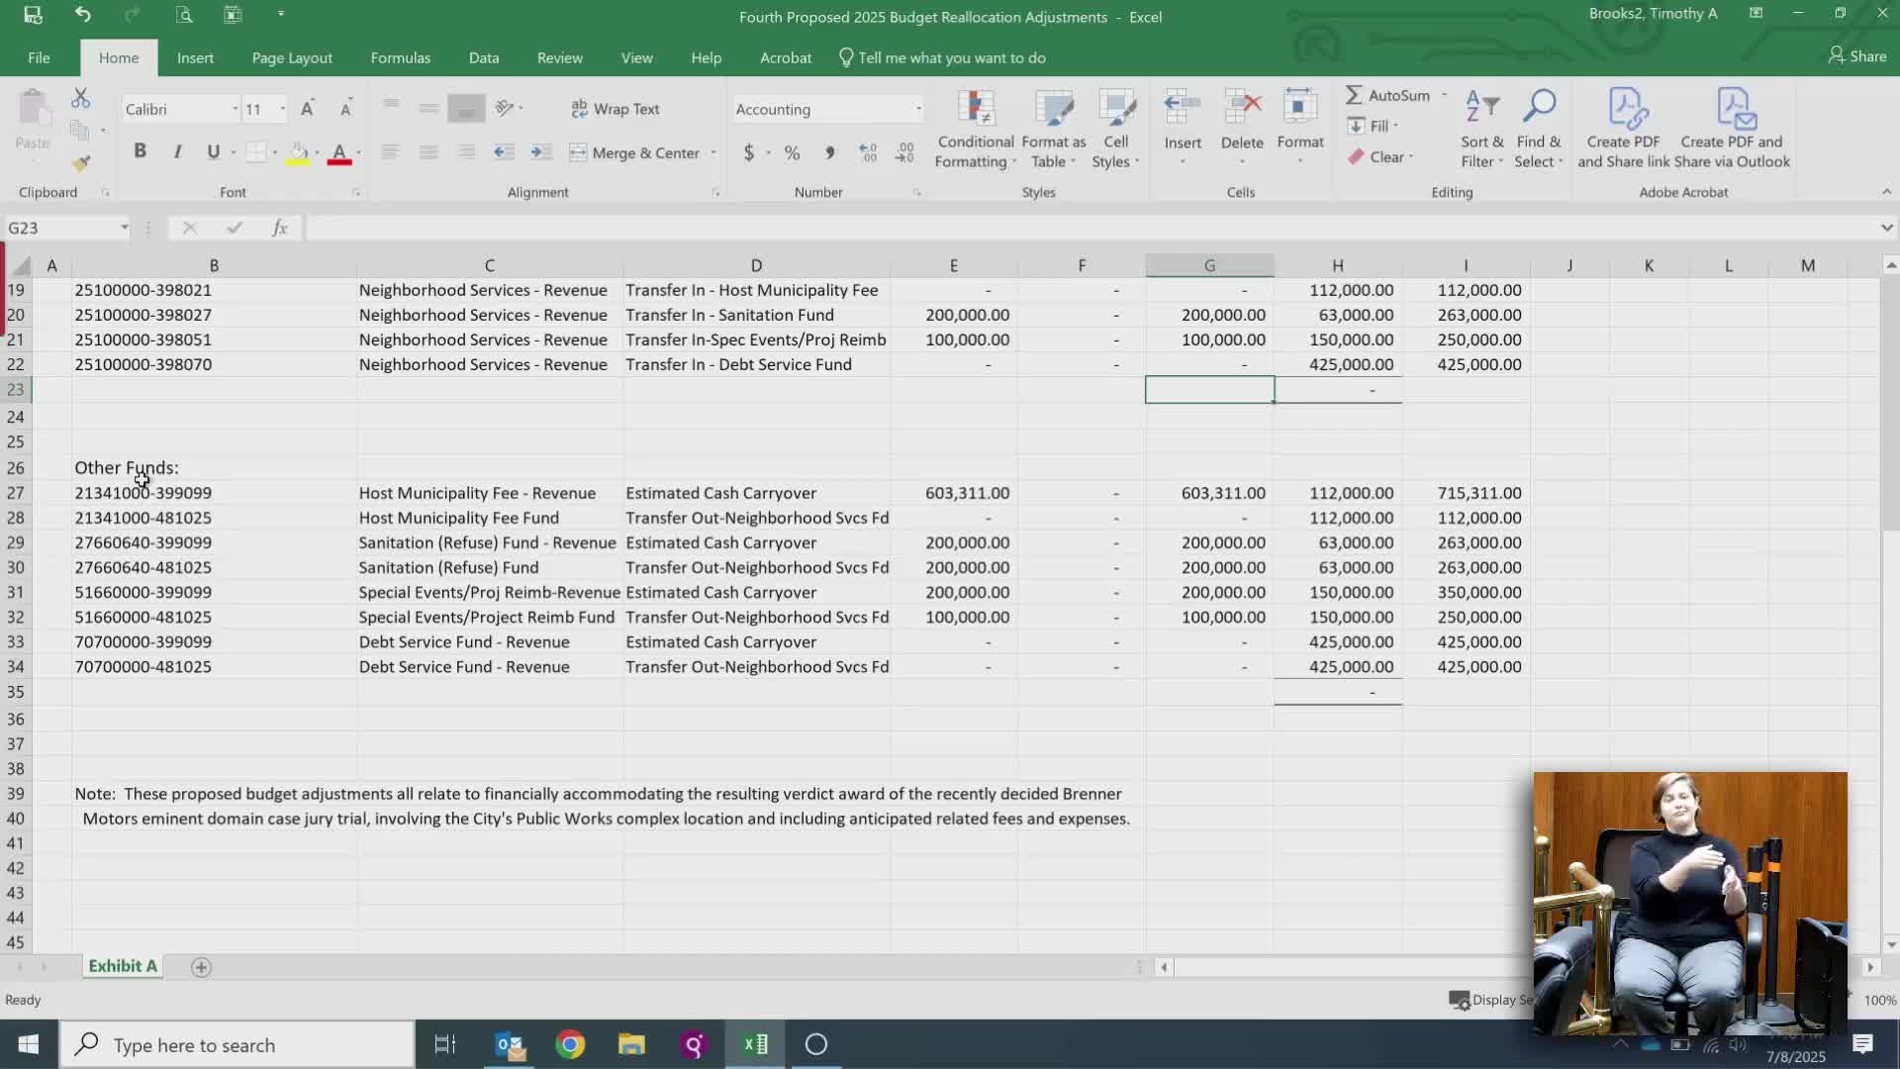
Task: Apply Comma Style number format
Action: pos(829,152)
